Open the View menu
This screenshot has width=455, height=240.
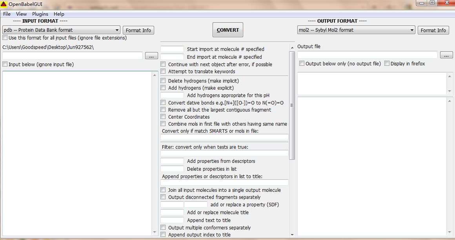[x=21, y=14]
